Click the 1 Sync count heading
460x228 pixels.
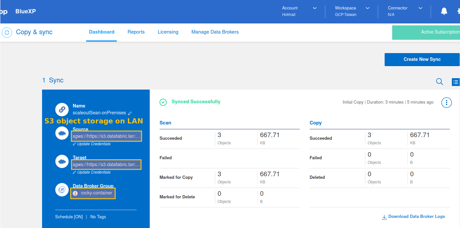point(53,80)
